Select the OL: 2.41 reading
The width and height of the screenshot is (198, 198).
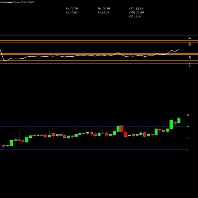pyautogui.click(x=135, y=17)
